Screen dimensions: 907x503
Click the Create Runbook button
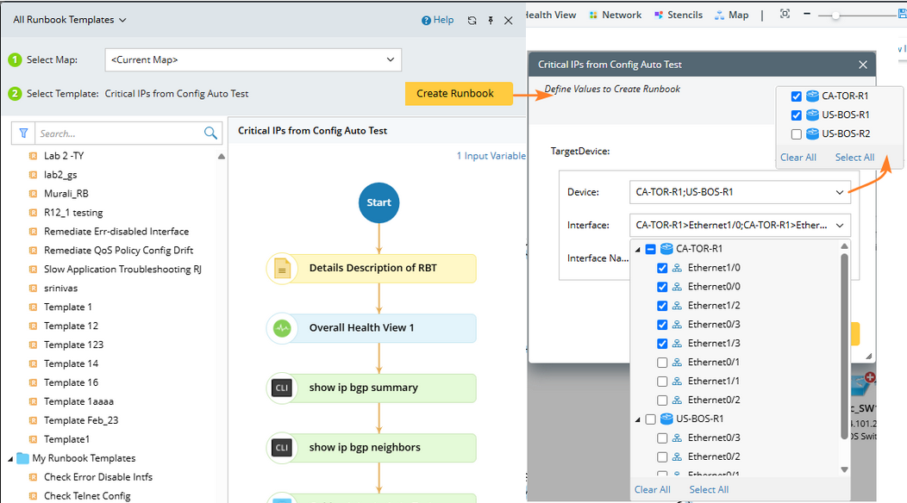pyautogui.click(x=455, y=94)
